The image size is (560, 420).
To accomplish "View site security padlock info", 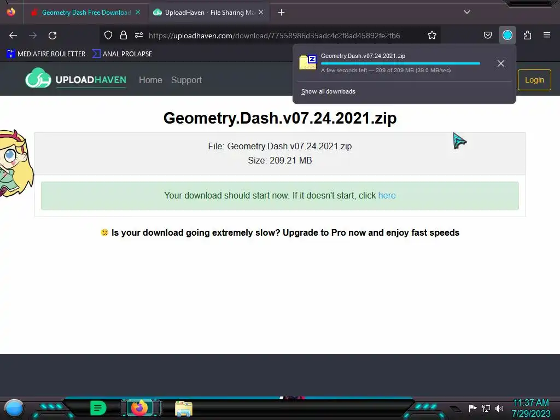I will [x=124, y=35].
